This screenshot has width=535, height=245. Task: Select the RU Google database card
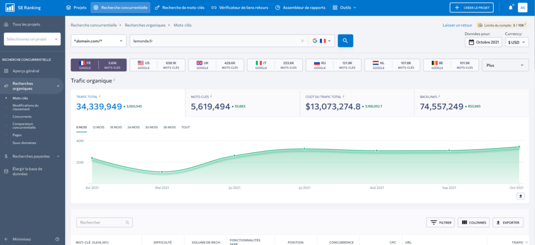333,65
